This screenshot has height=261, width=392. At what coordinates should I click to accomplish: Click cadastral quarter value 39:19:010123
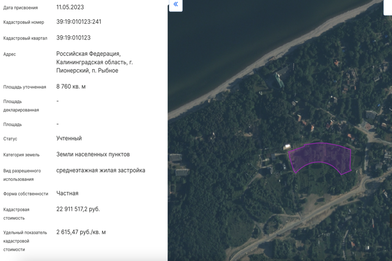74,38
